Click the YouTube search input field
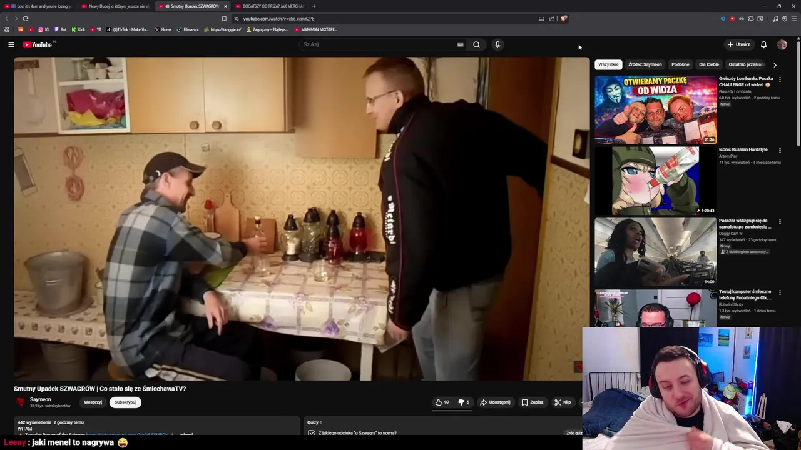 click(x=379, y=44)
